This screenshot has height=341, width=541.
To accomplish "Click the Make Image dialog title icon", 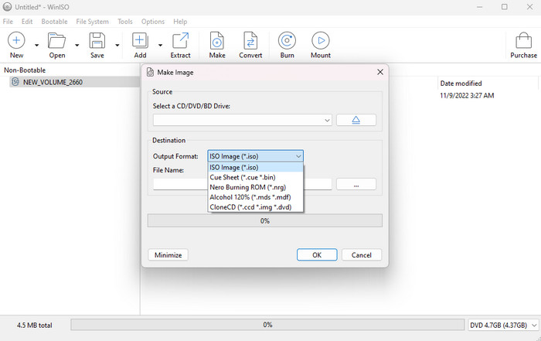I will 150,72.
